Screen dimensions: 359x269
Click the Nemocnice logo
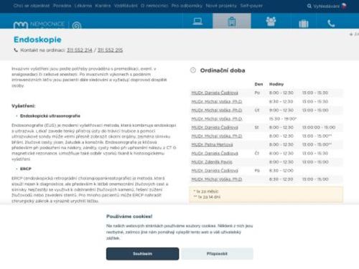click(x=39, y=24)
